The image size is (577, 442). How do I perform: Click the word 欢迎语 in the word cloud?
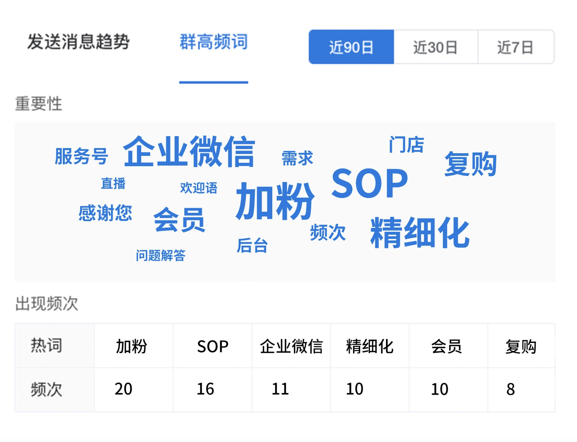click(199, 188)
